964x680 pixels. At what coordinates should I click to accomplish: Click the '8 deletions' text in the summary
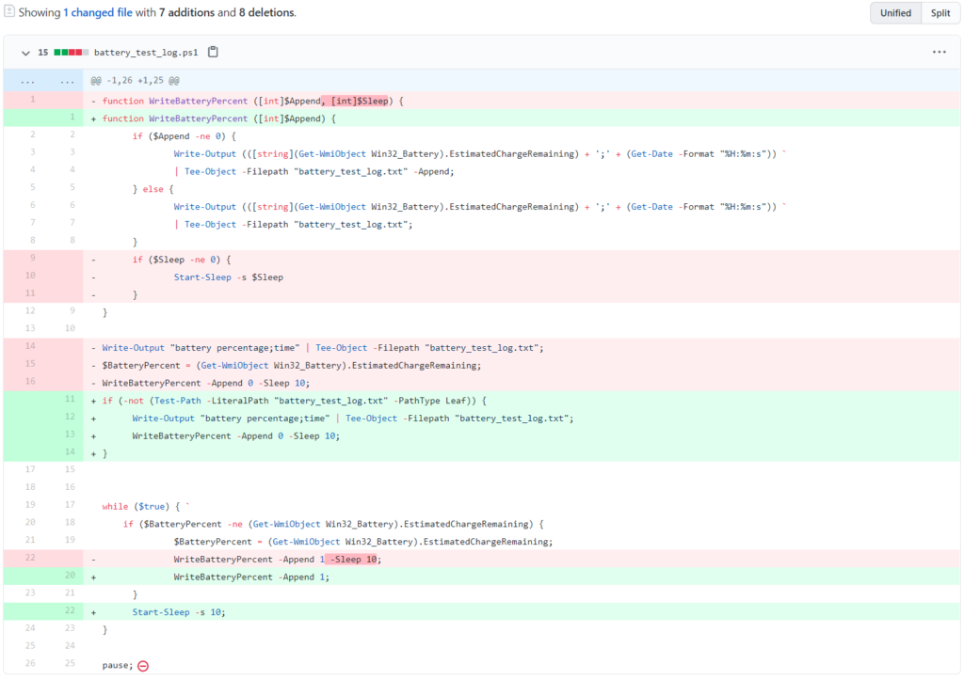tap(266, 12)
